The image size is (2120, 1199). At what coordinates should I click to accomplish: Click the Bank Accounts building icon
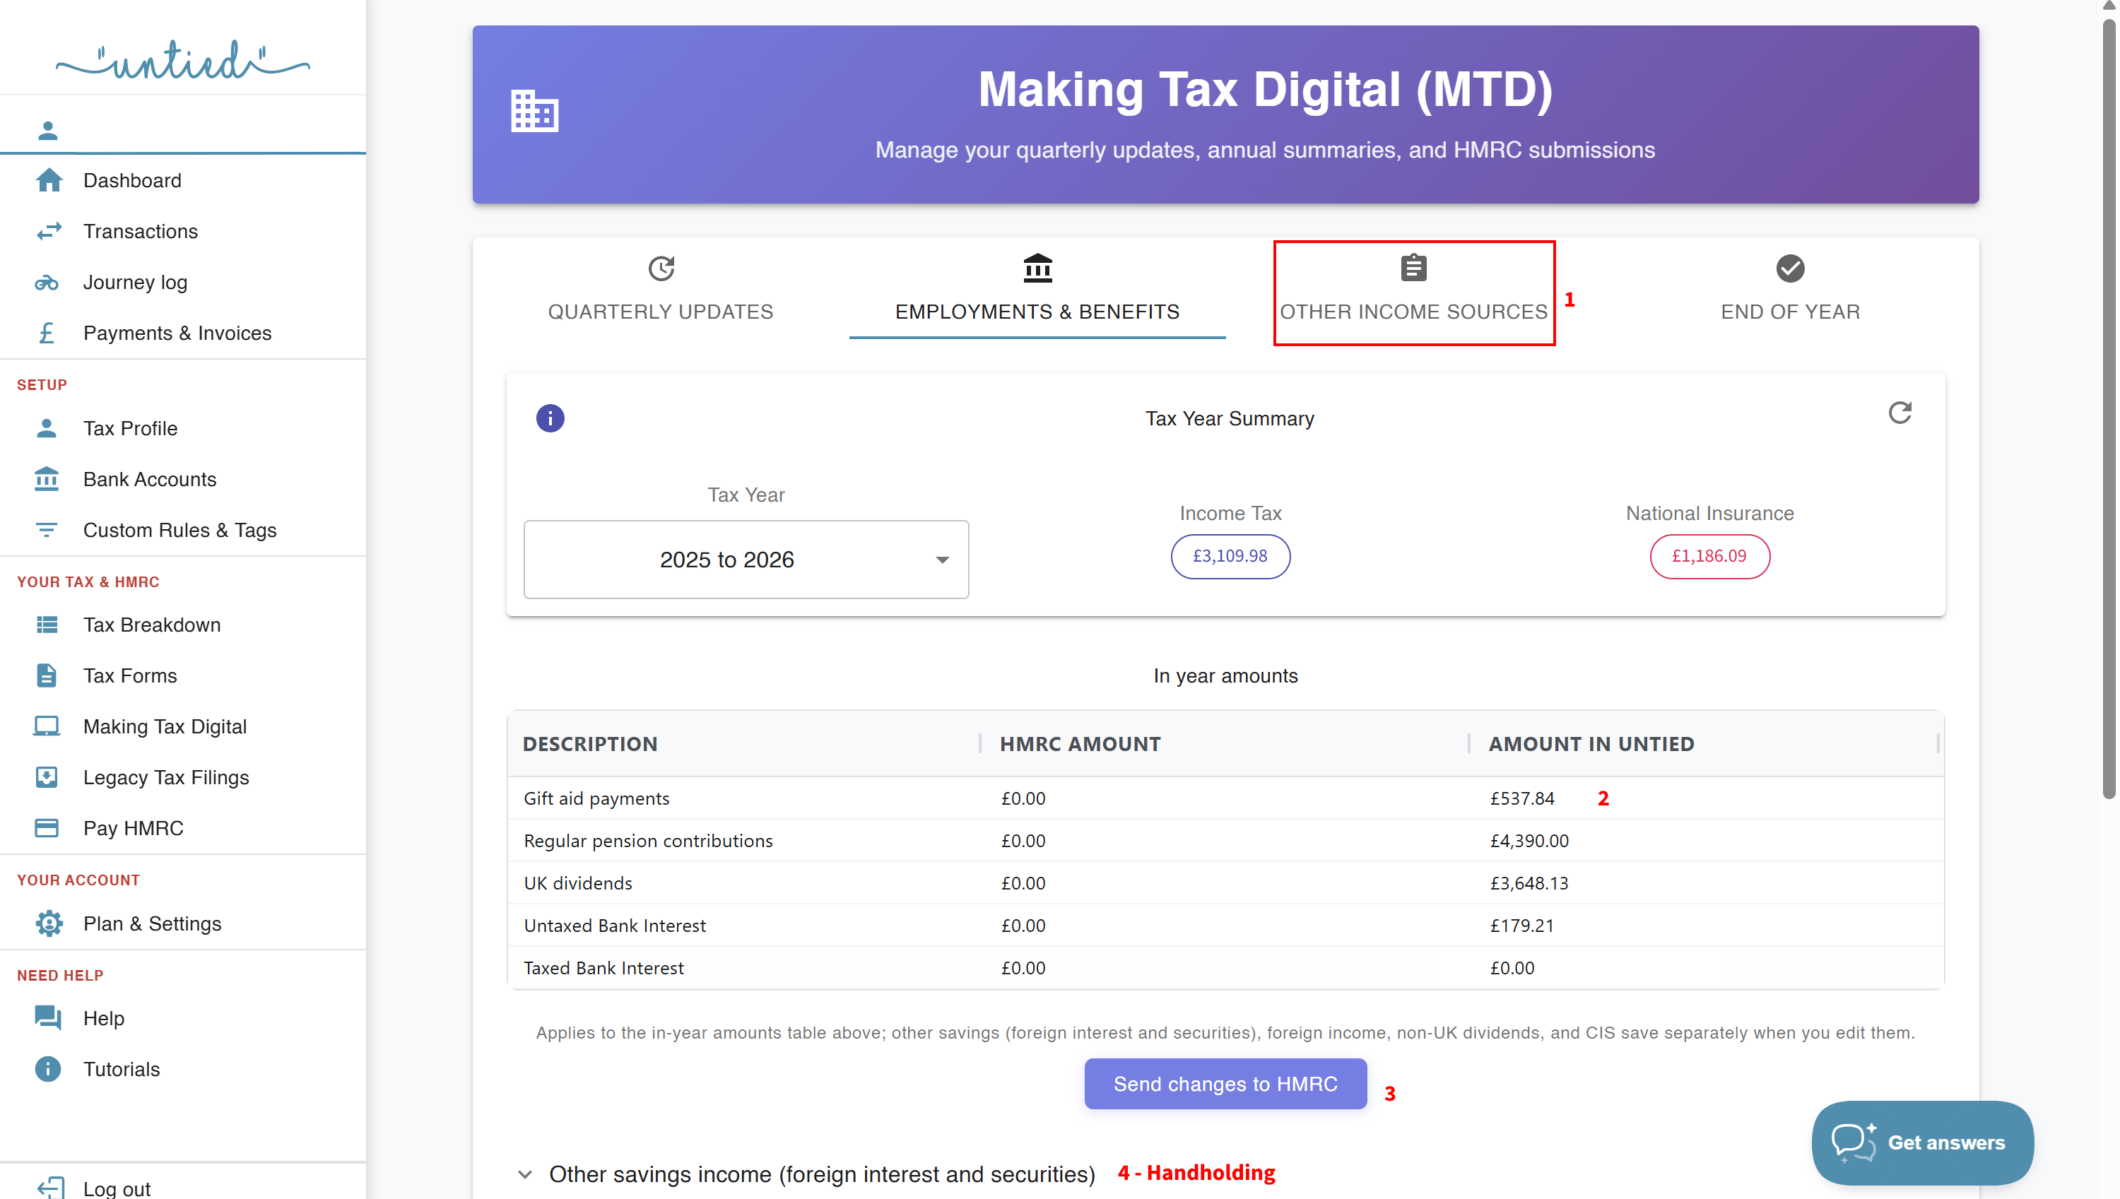pos(47,479)
